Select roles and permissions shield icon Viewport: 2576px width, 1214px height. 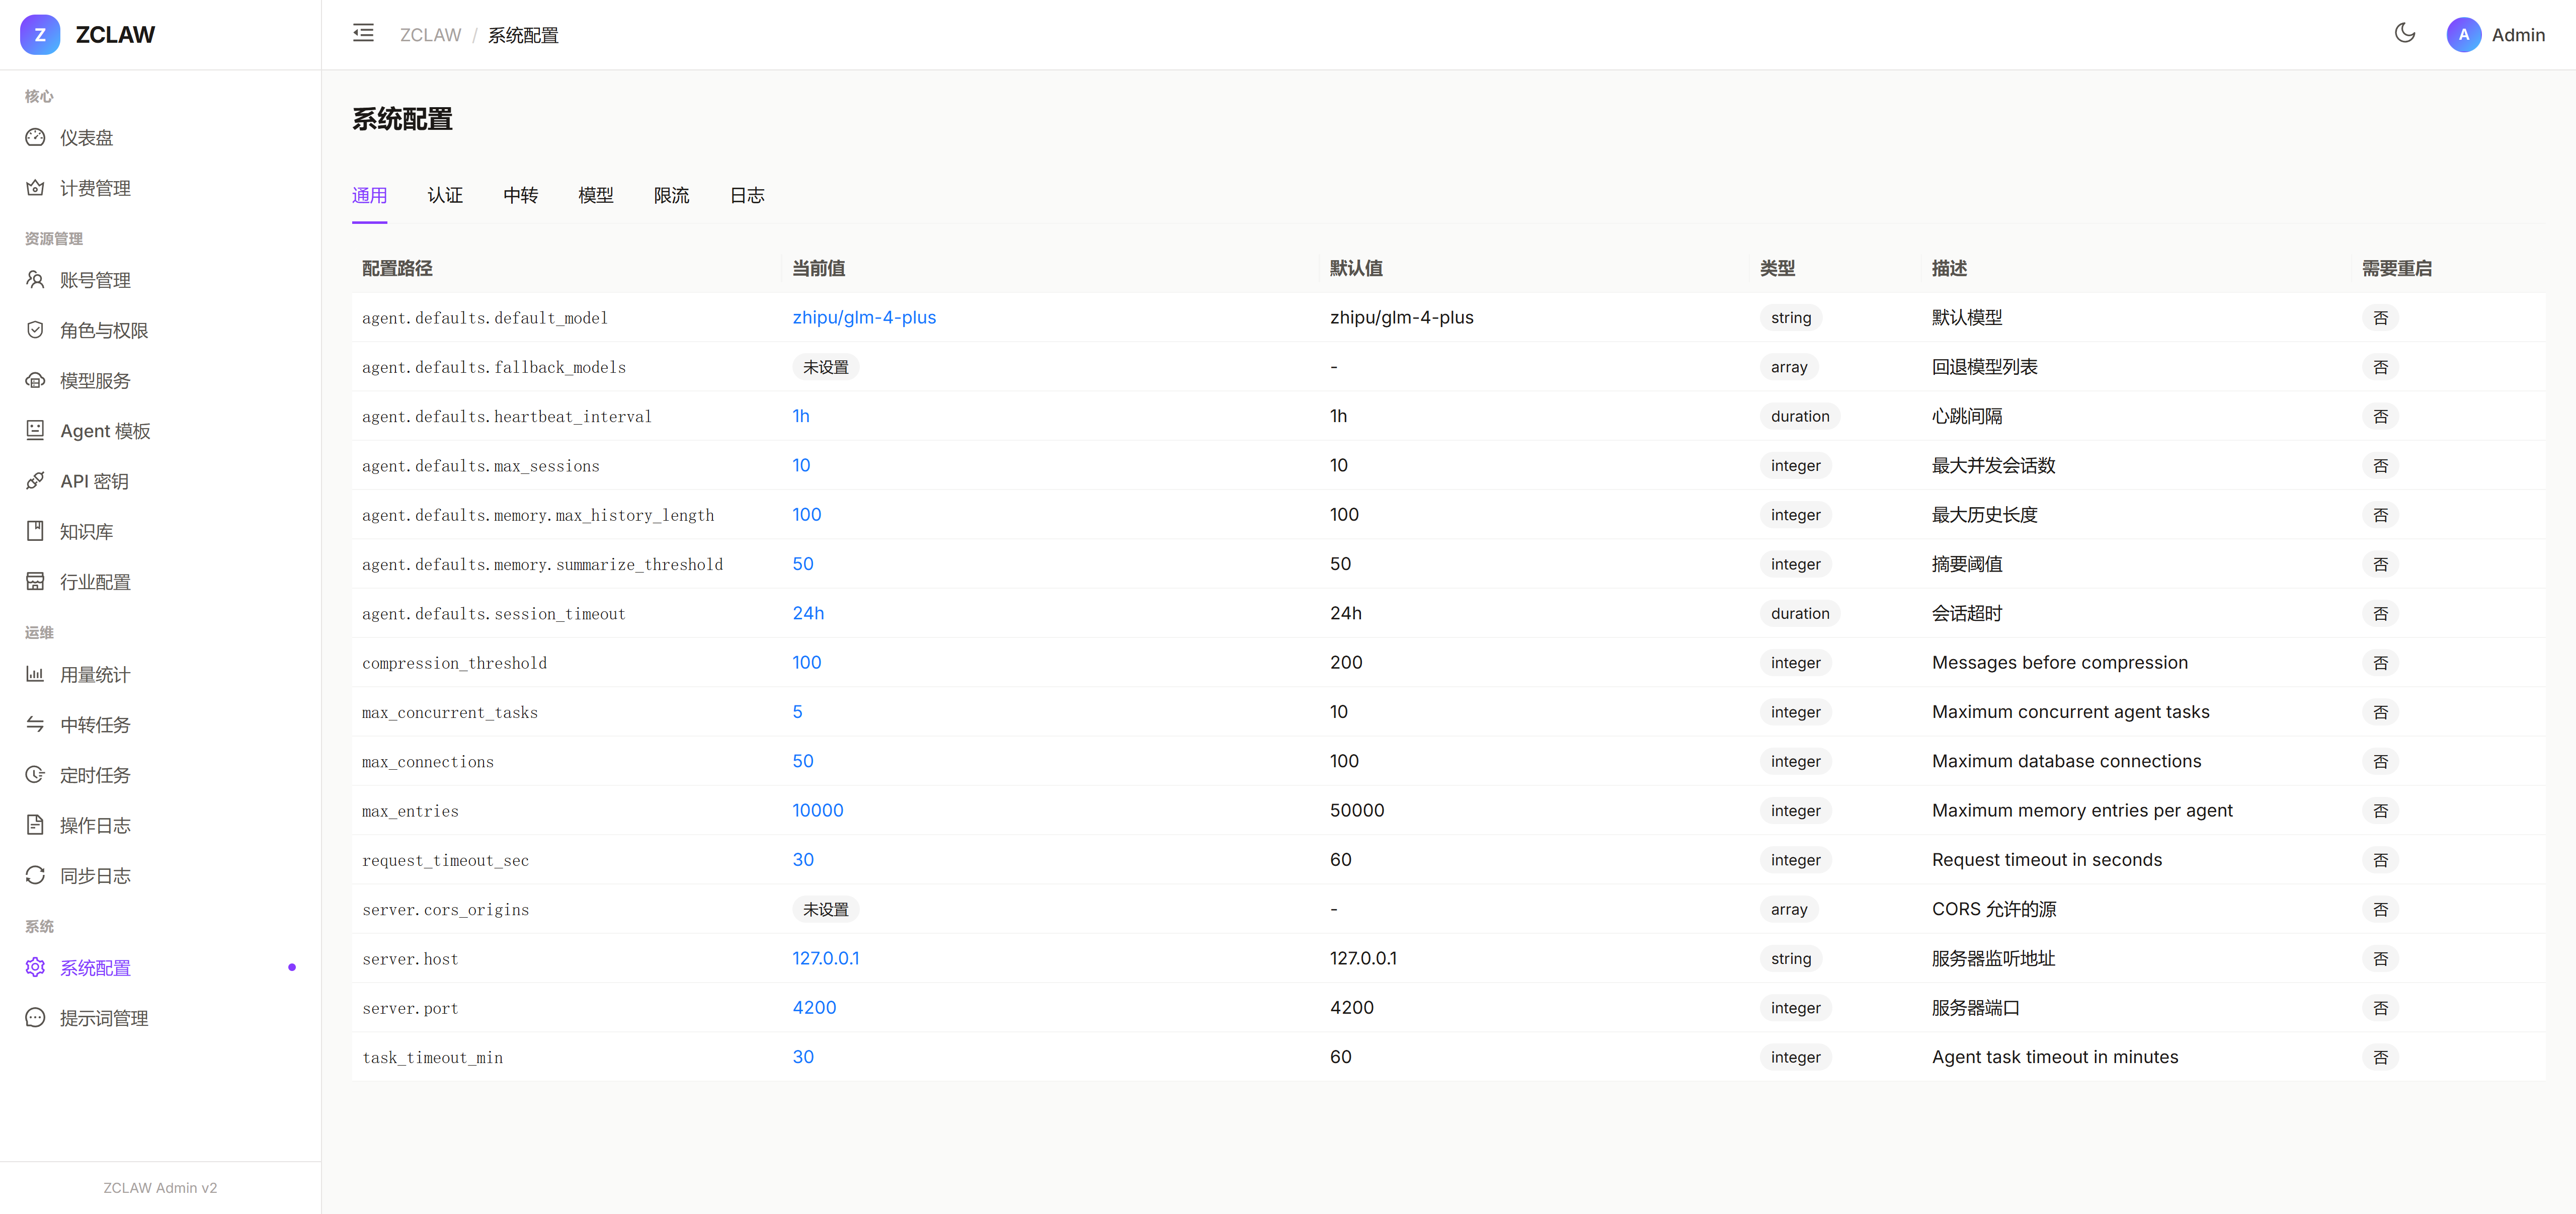[35, 330]
